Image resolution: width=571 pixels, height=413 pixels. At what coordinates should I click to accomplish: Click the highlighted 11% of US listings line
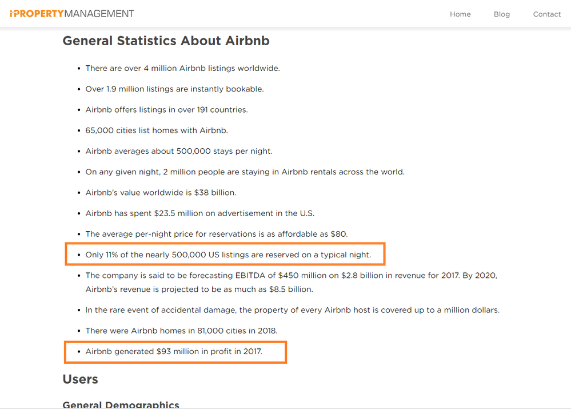[x=228, y=255]
